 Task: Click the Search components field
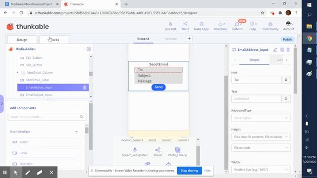click(47, 117)
